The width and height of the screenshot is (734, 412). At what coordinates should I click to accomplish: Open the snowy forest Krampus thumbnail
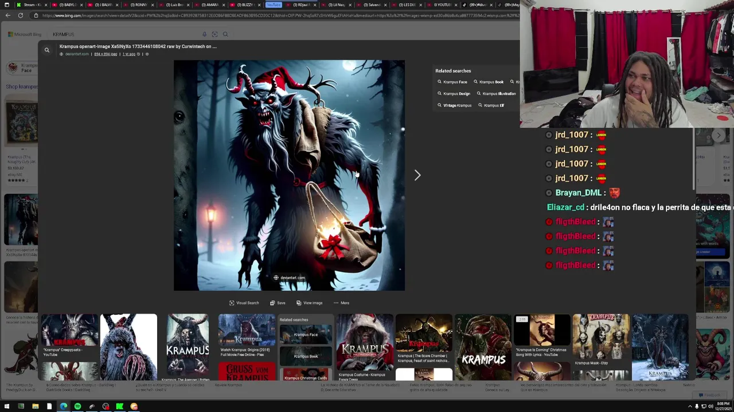click(660, 347)
